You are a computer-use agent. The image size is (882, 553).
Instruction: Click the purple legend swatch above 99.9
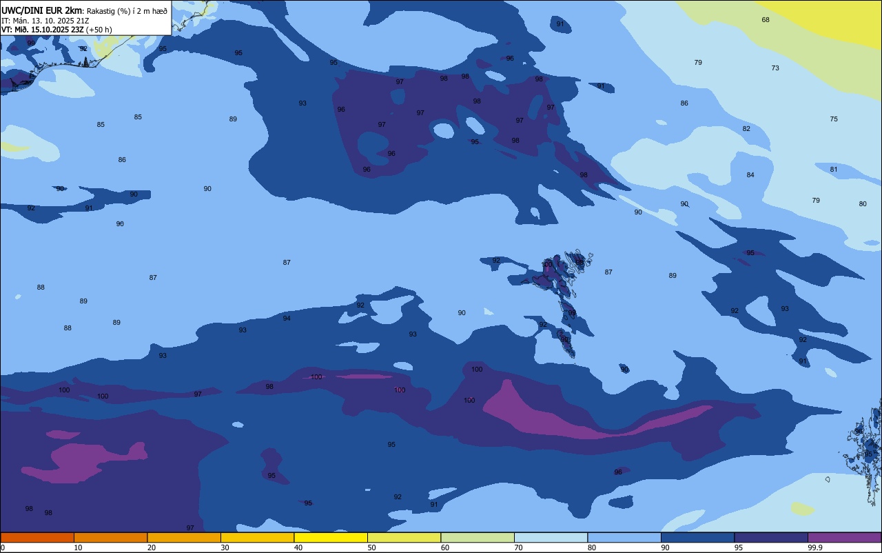click(844, 537)
